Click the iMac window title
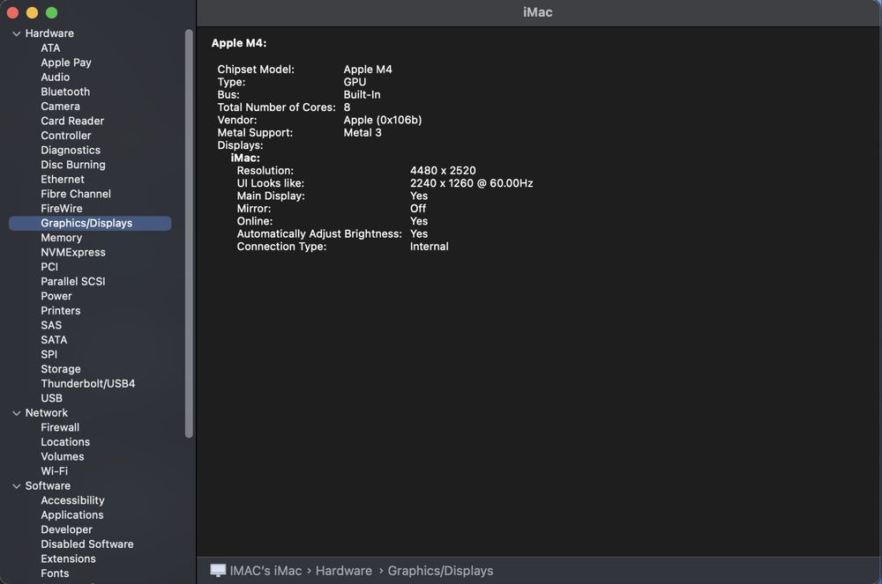The width and height of the screenshot is (882, 584). tap(538, 12)
